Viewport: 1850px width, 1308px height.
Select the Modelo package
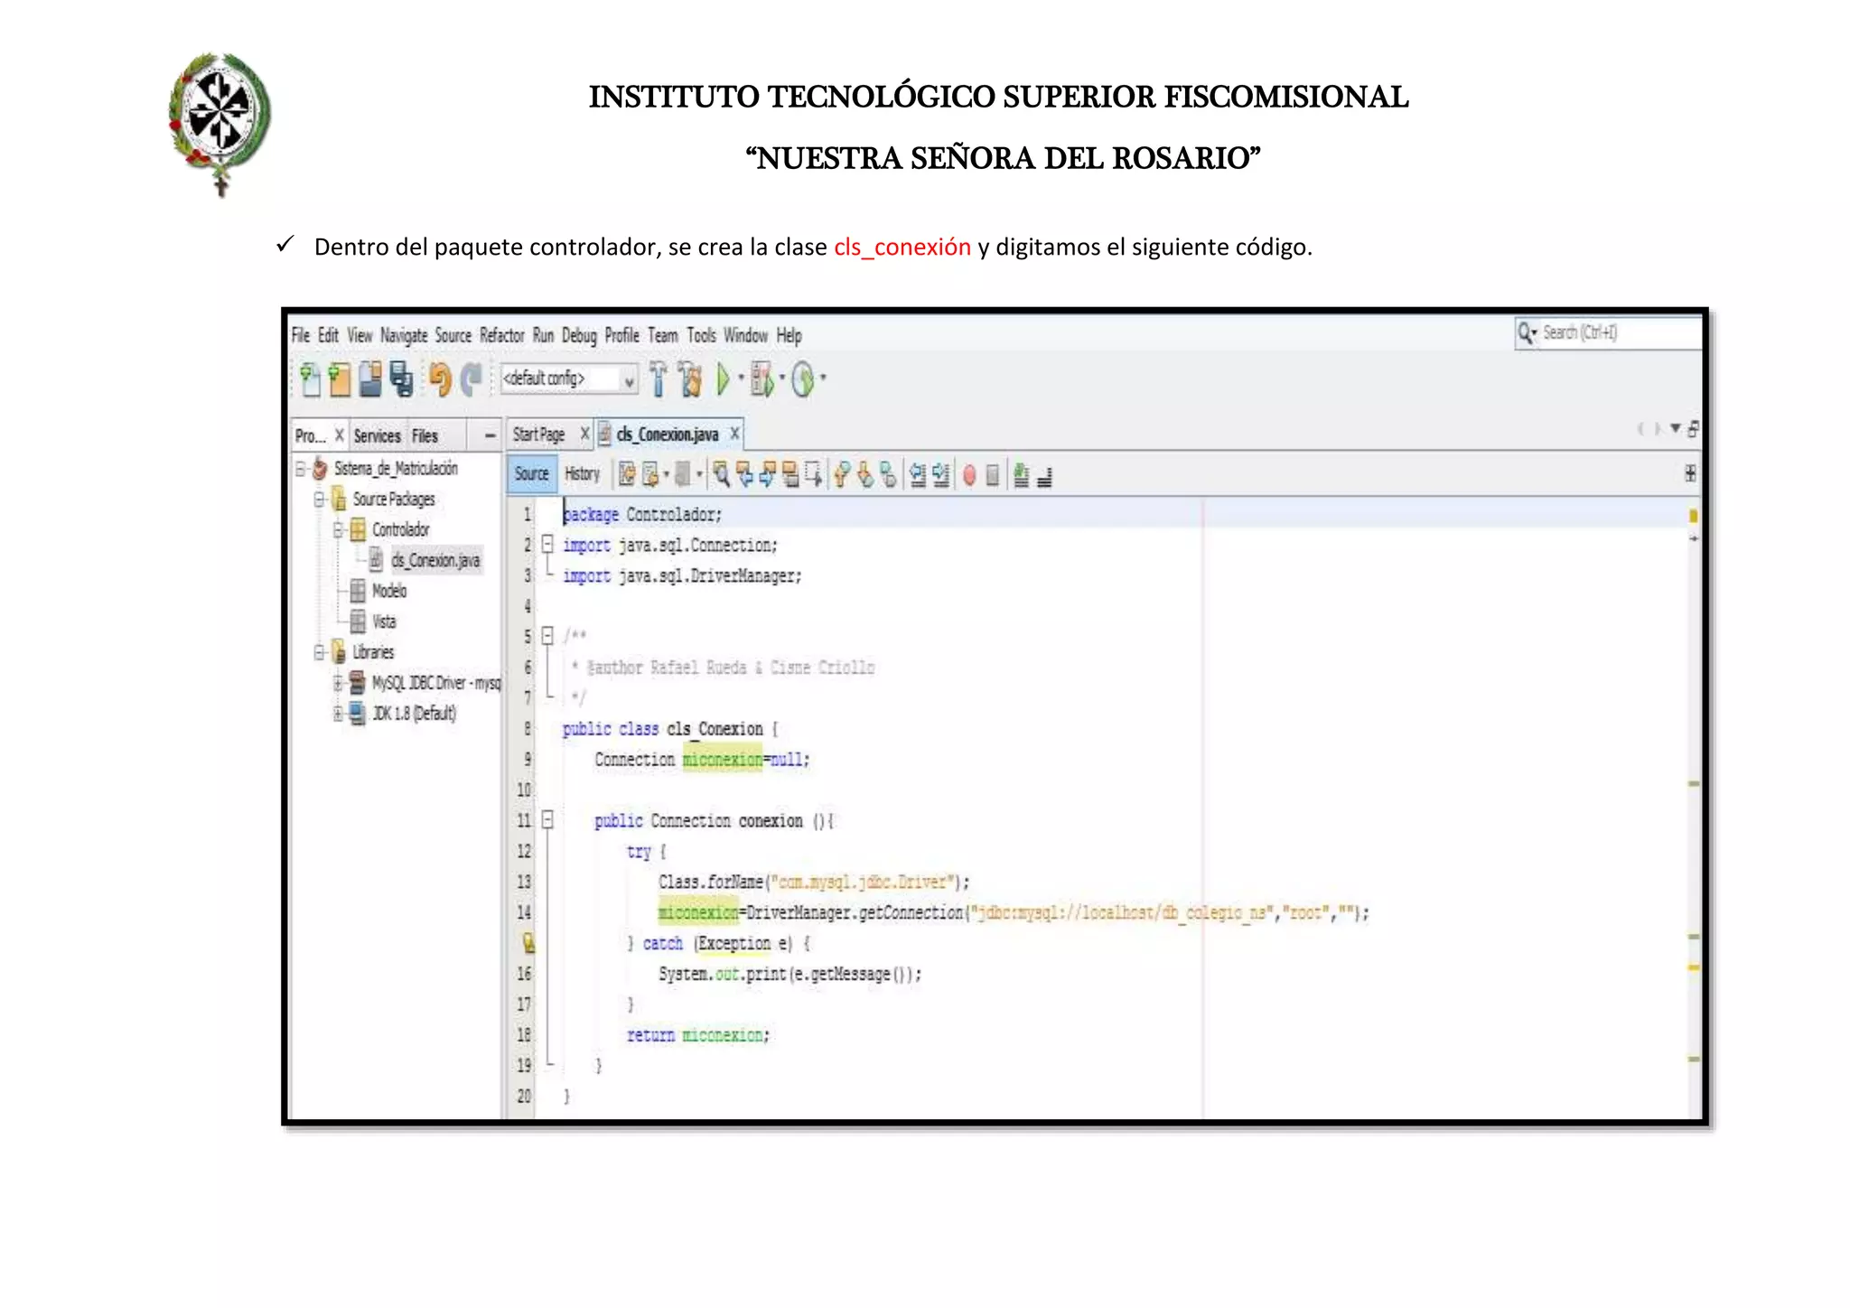389,592
